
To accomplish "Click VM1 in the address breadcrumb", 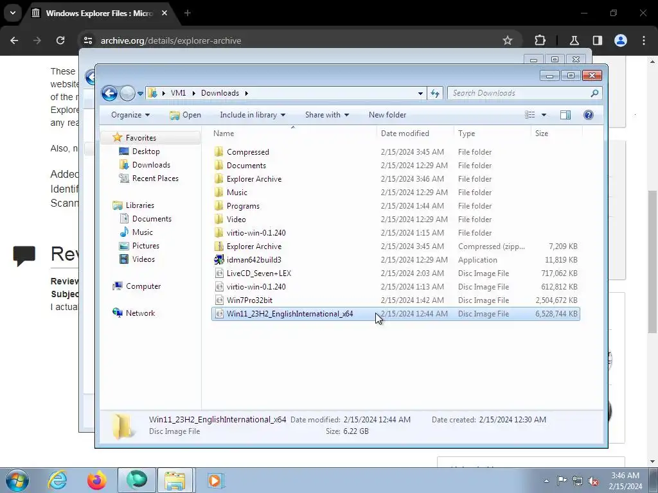I will tap(178, 93).
